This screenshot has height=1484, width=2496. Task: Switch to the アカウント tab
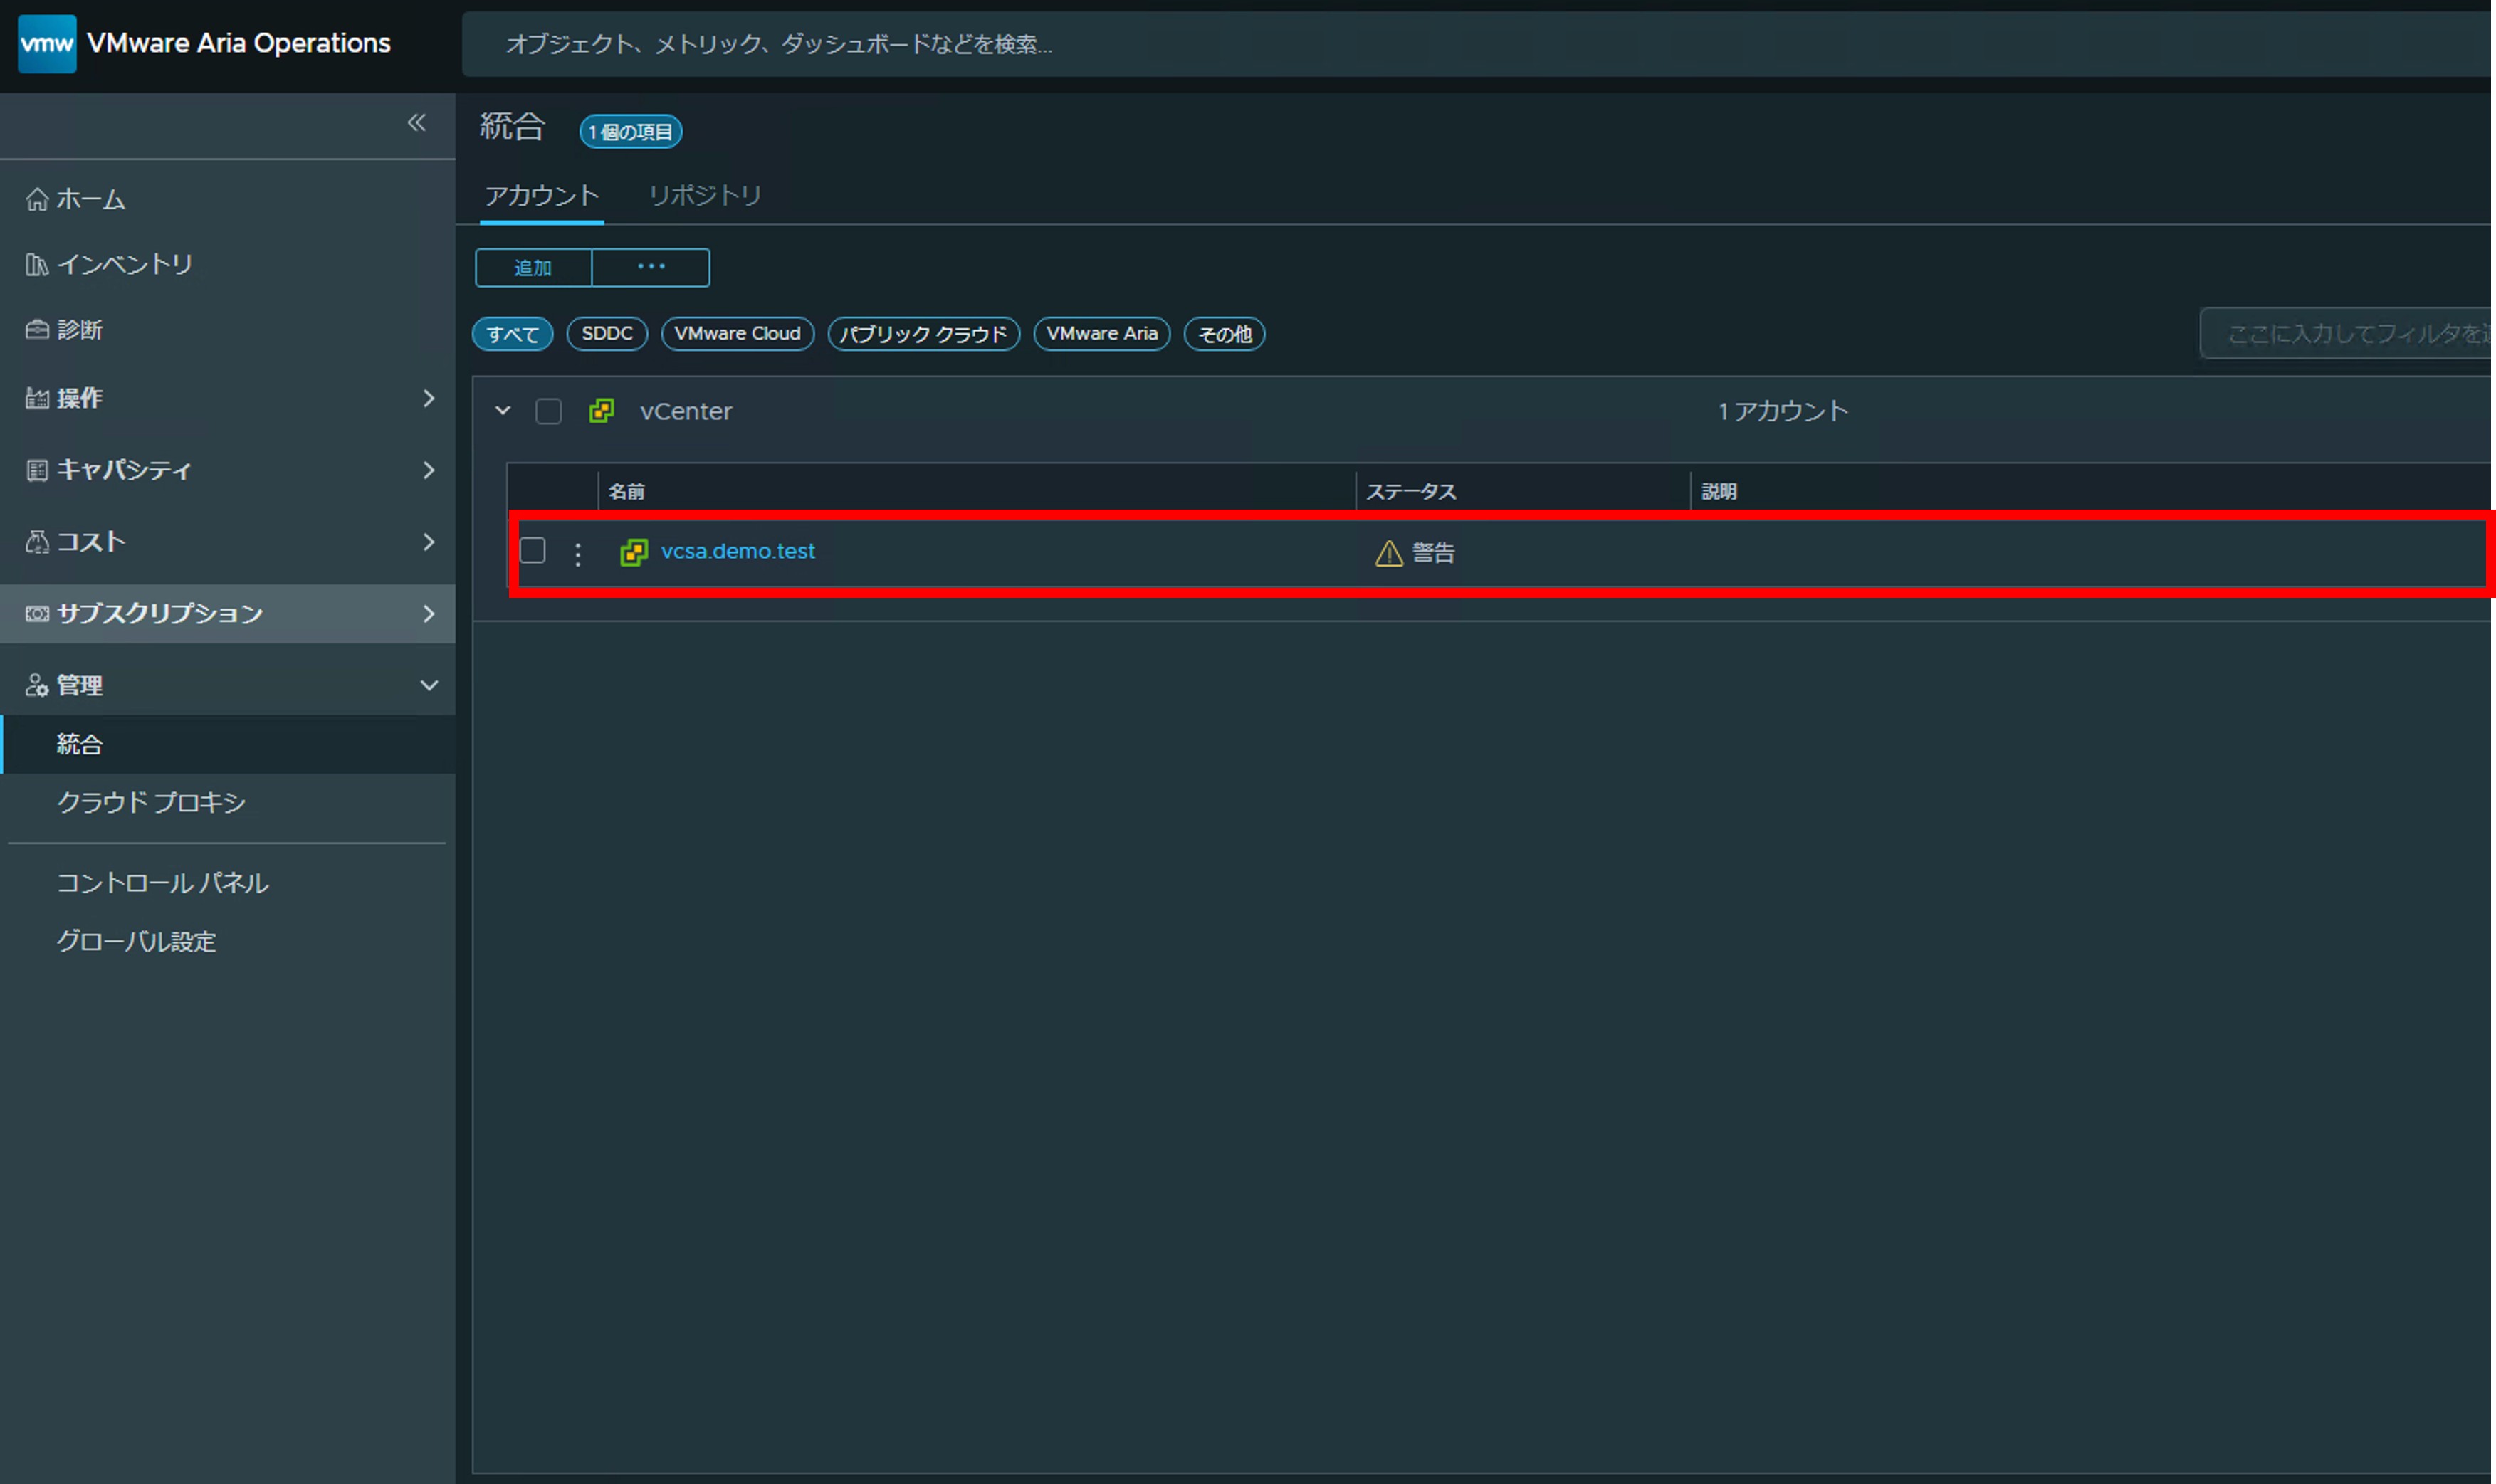pos(541,195)
